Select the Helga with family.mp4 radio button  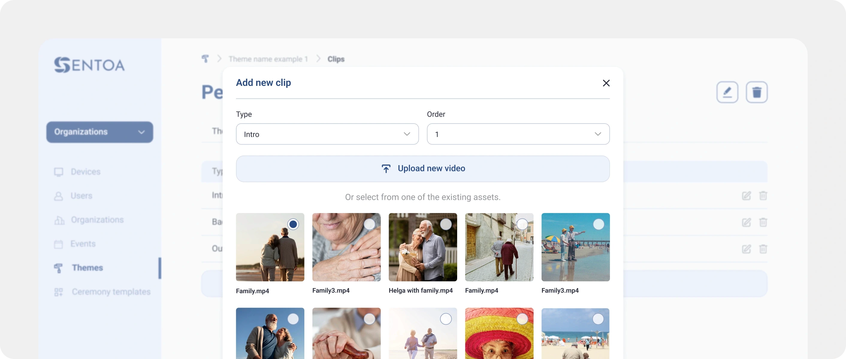pyautogui.click(x=446, y=224)
